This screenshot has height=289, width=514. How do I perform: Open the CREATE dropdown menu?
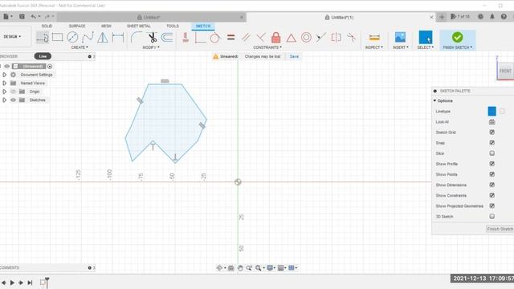coord(80,47)
